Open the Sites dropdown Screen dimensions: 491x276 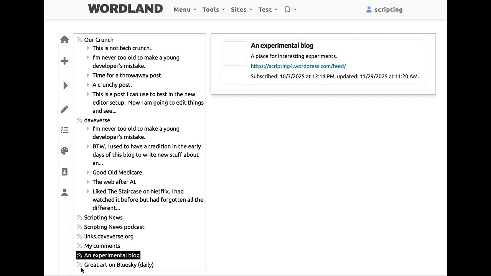click(x=242, y=10)
